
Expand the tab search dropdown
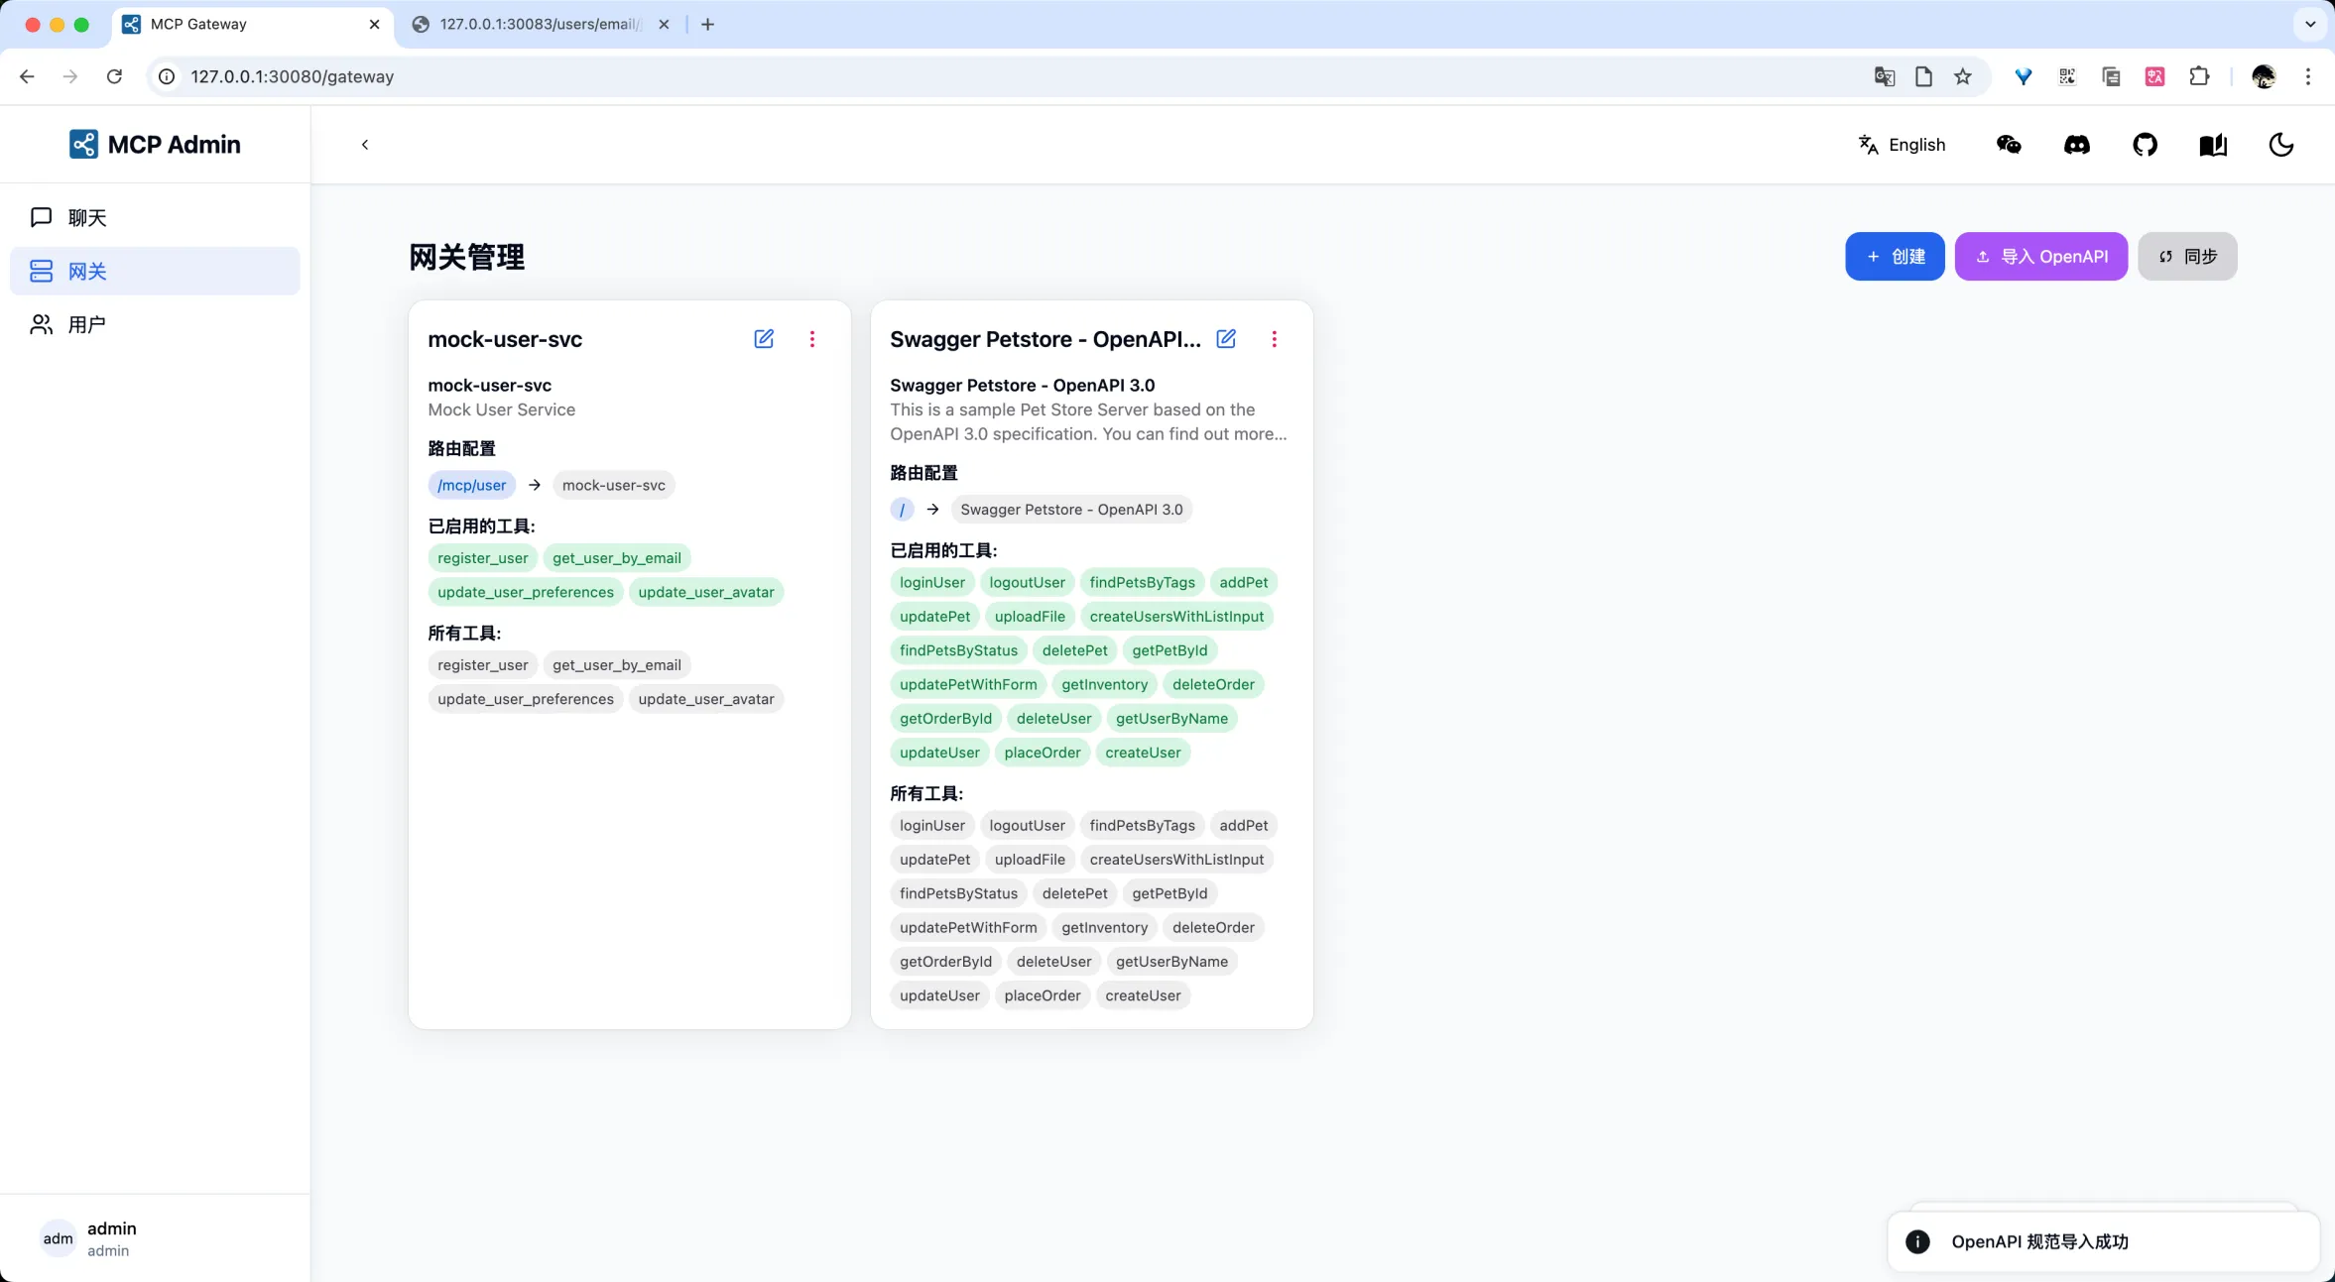click(x=2310, y=24)
